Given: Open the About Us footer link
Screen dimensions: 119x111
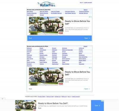Looking at the screenshot, I should (x=64, y=97).
